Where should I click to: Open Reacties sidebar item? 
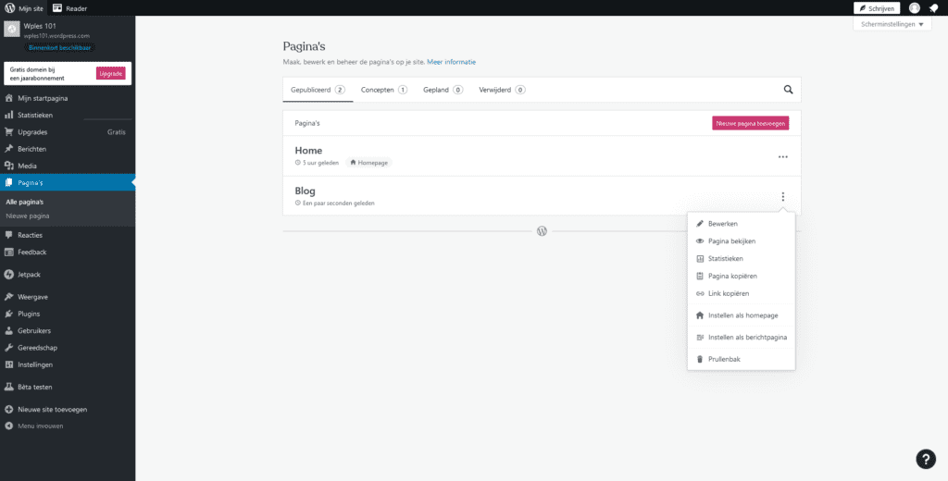tap(68, 235)
